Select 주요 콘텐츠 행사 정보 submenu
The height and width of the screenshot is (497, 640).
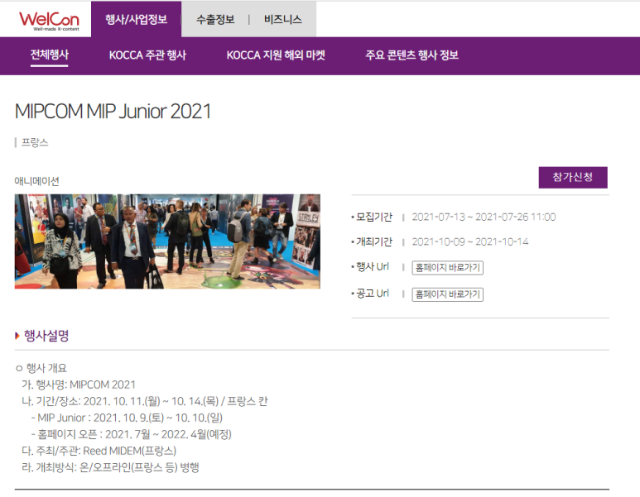coord(411,55)
